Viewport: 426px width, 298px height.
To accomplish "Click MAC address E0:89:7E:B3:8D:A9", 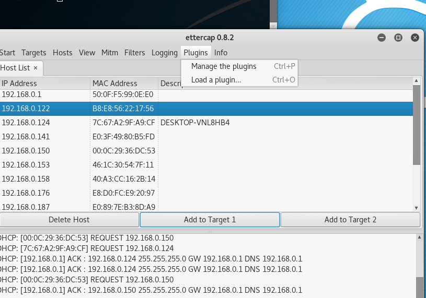I will (x=124, y=207).
